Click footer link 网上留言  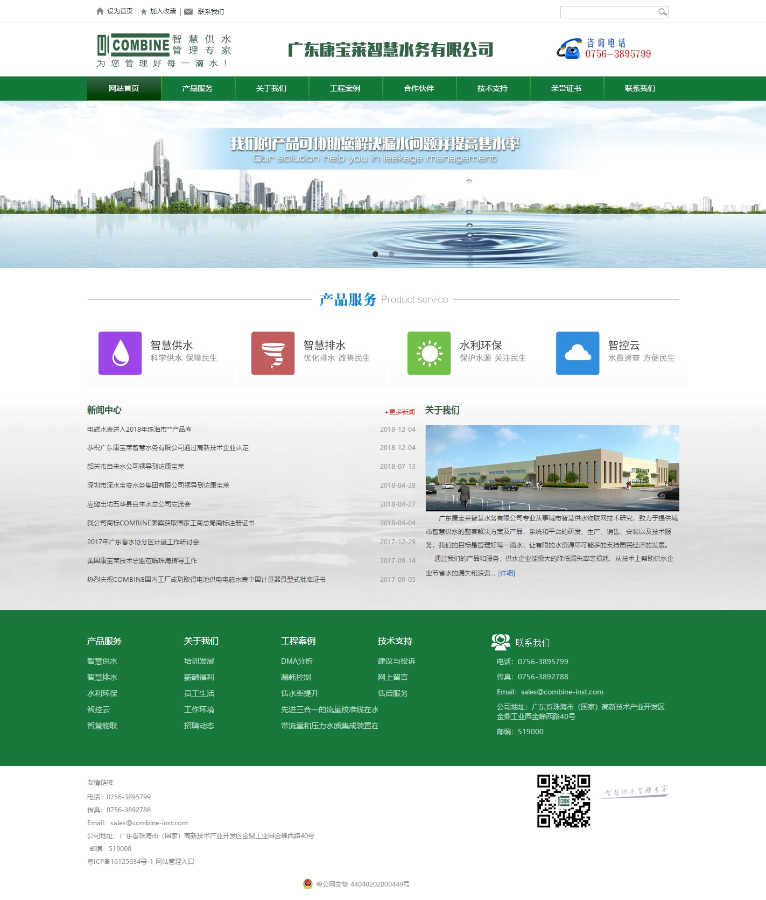393,677
